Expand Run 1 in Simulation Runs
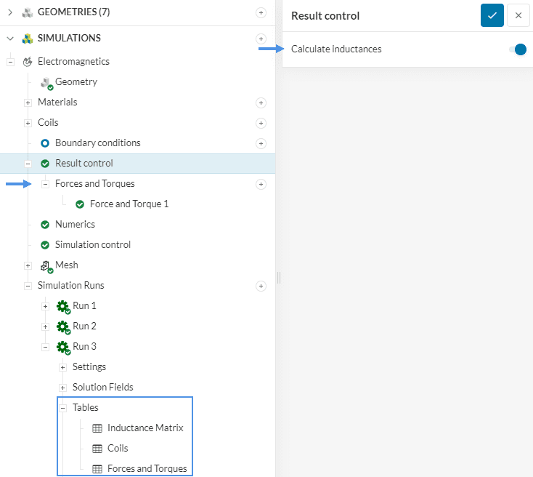The image size is (533, 477). coord(45,306)
